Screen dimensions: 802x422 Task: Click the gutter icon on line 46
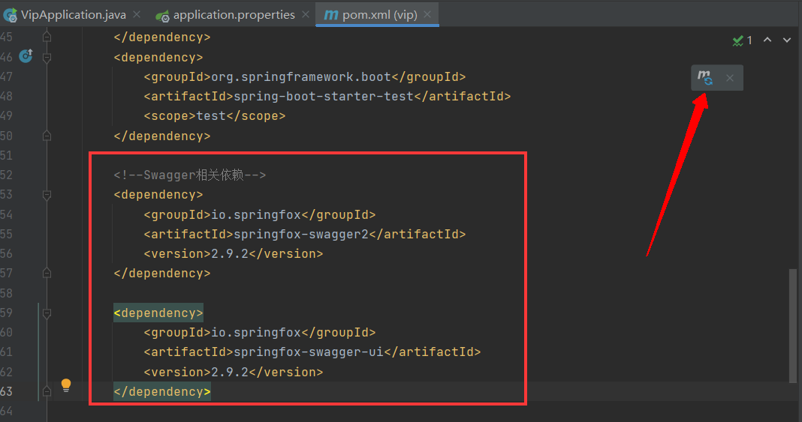tap(26, 56)
